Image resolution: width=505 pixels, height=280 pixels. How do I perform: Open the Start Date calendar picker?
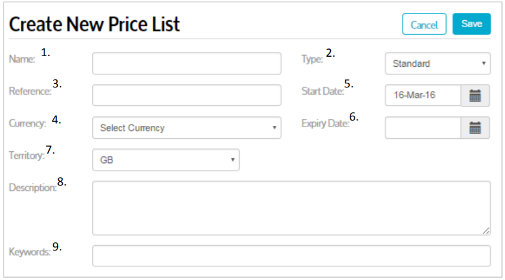pos(475,95)
